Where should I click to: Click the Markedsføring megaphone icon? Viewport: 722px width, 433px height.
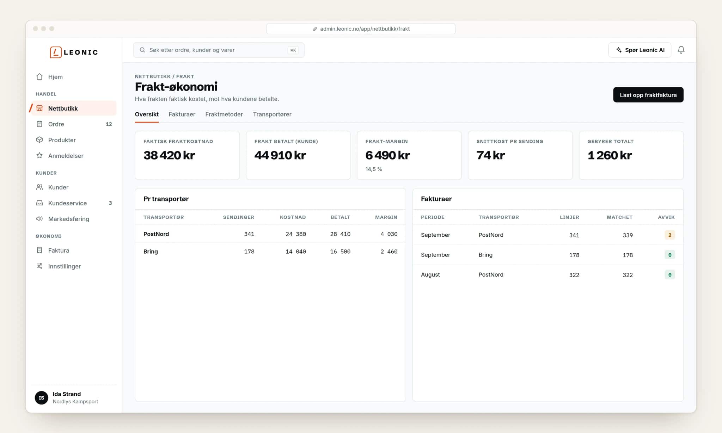coord(39,219)
